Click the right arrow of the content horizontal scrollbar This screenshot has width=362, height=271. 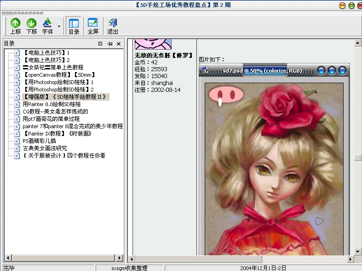click(350, 259)
